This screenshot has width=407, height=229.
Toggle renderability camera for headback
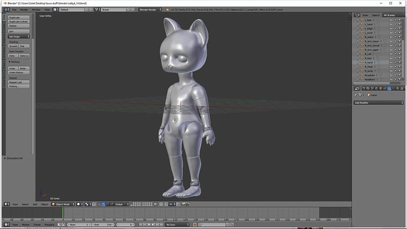[x=400, y=80]
